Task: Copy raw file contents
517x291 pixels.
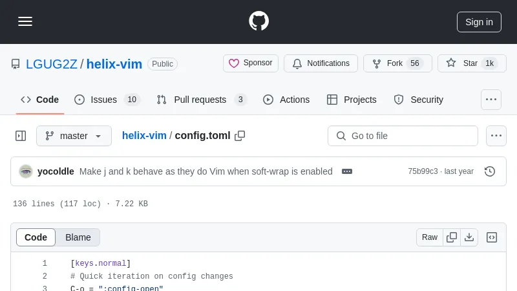Action: click(x=452, y=237)
